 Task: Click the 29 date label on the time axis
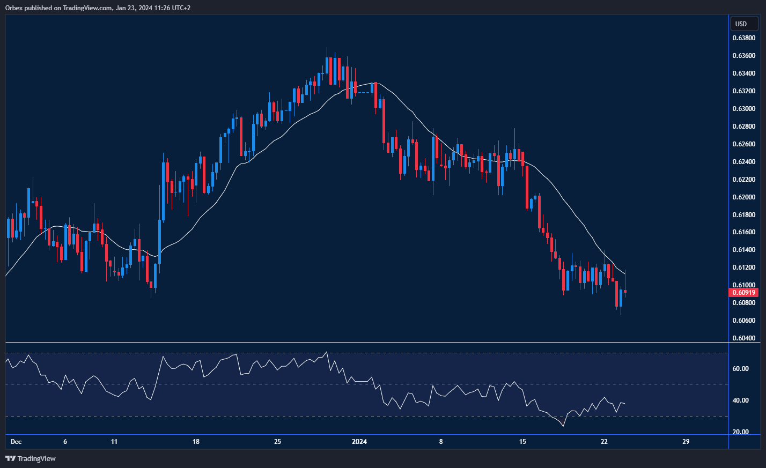(686, 442)
